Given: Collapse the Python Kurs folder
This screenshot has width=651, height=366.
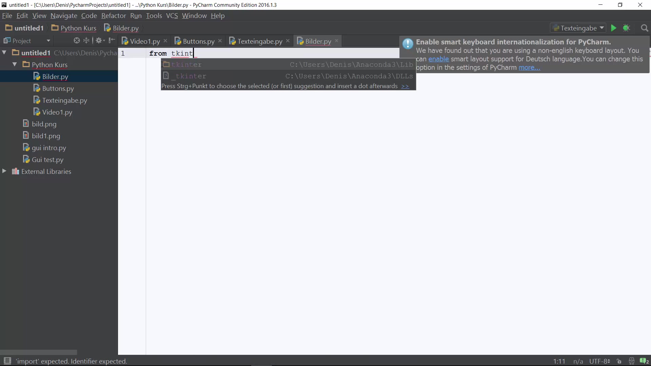Looking at the screenshot, I should pyautogui.click(x=15, y=64).
